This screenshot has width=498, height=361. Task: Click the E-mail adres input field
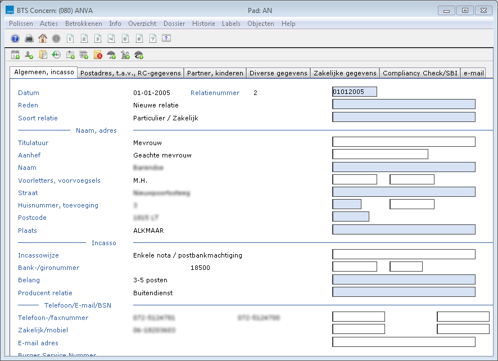click(x=404, y=342)
